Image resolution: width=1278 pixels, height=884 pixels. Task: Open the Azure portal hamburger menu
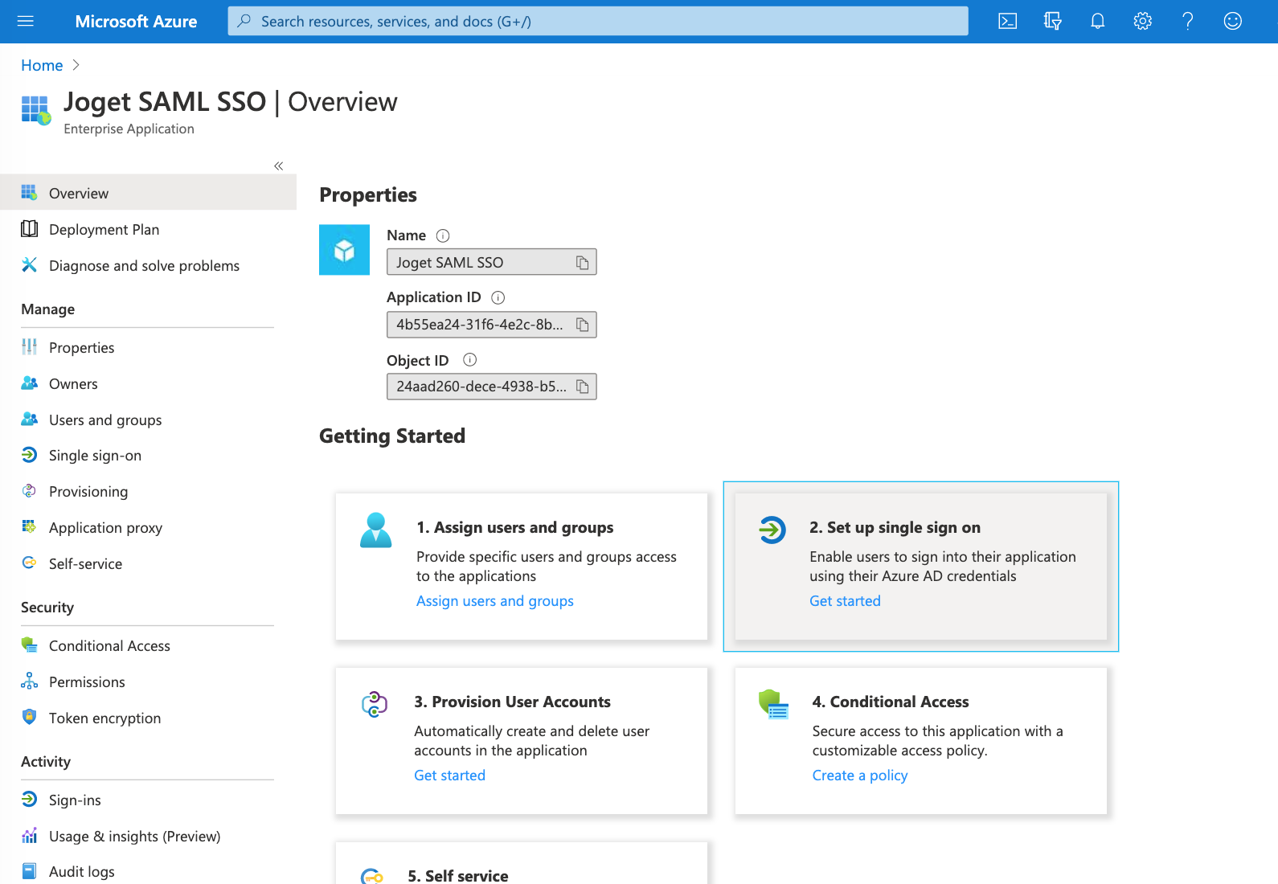(26, 22)
